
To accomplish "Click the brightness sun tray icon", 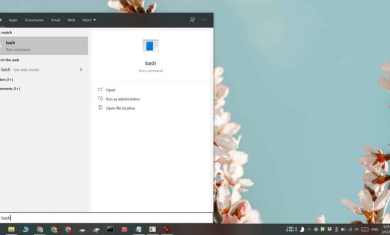I will (316, 229).
